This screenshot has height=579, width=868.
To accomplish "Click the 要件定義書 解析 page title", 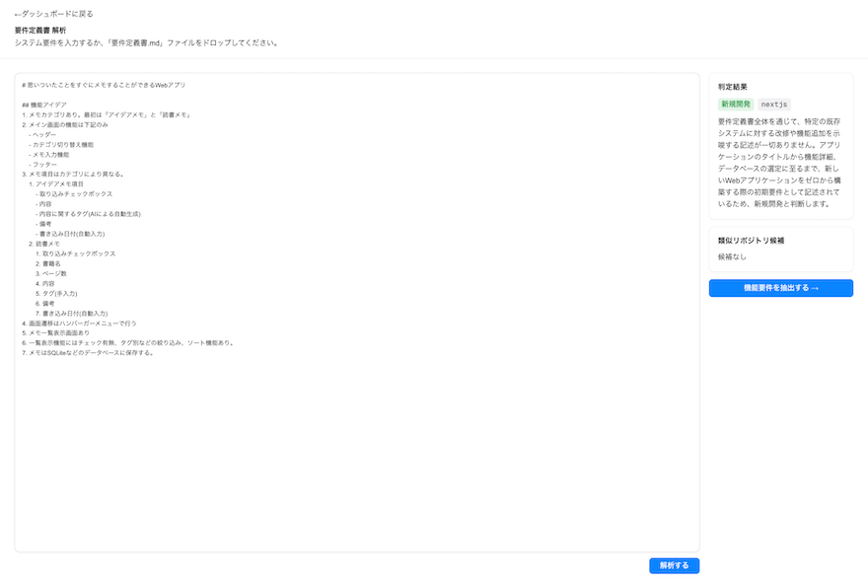I will [x=40, y=31].
